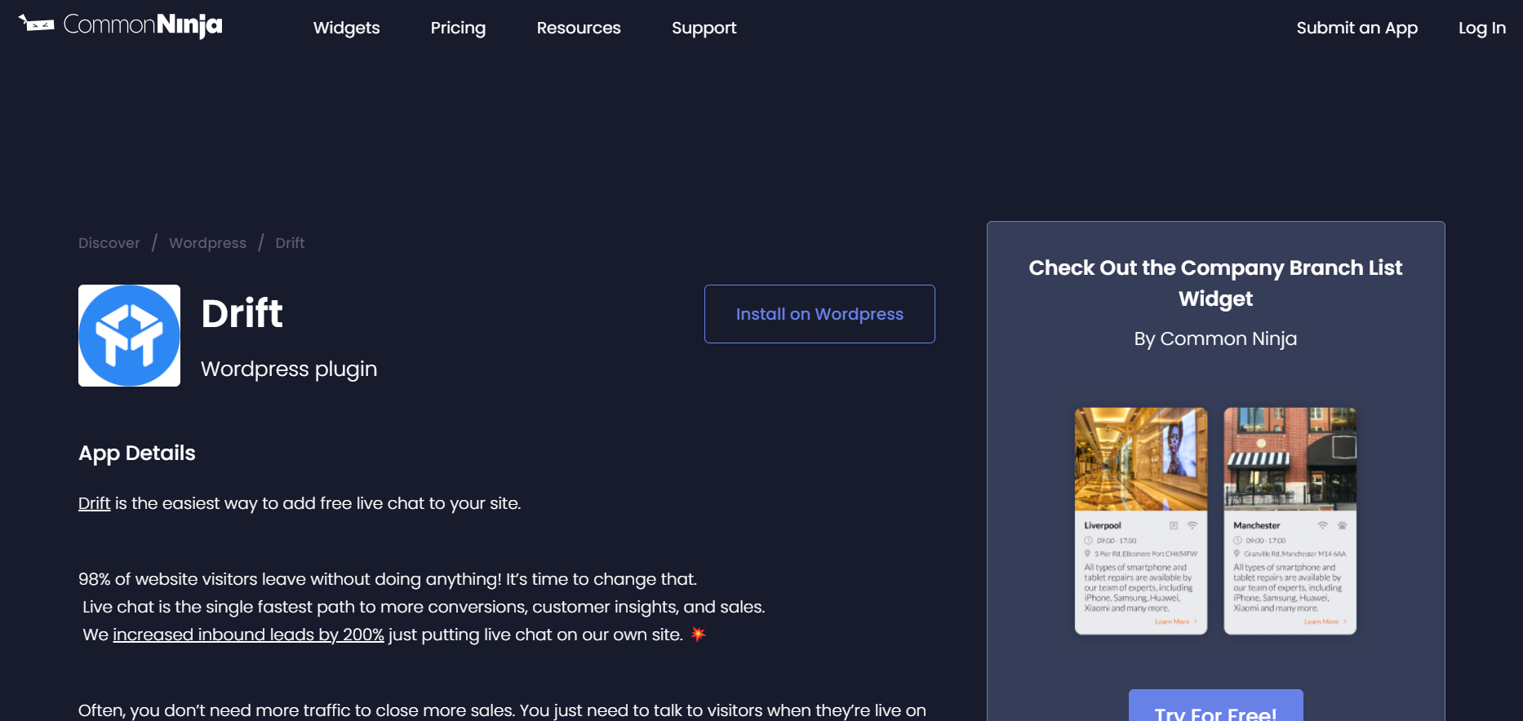
Task: Open the Support menu
Action: coord(704,28)
